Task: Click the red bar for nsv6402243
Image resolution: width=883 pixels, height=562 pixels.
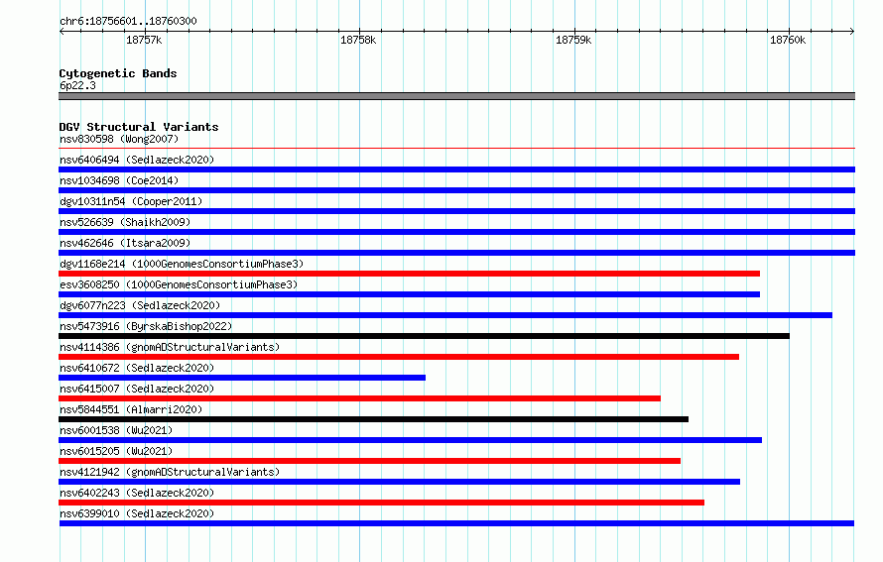Action: pos(381,503)
